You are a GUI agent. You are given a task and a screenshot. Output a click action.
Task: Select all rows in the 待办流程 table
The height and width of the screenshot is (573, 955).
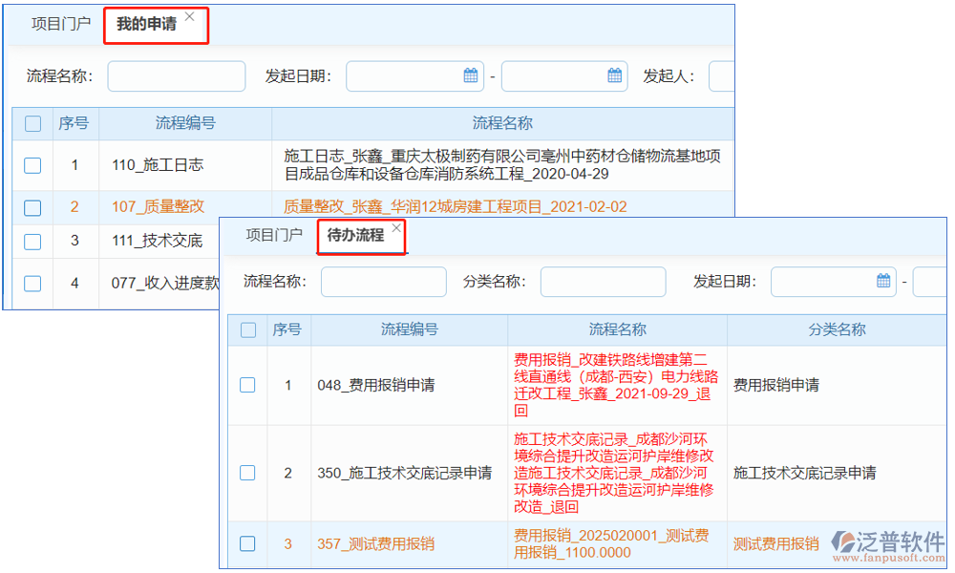point(247,329)
